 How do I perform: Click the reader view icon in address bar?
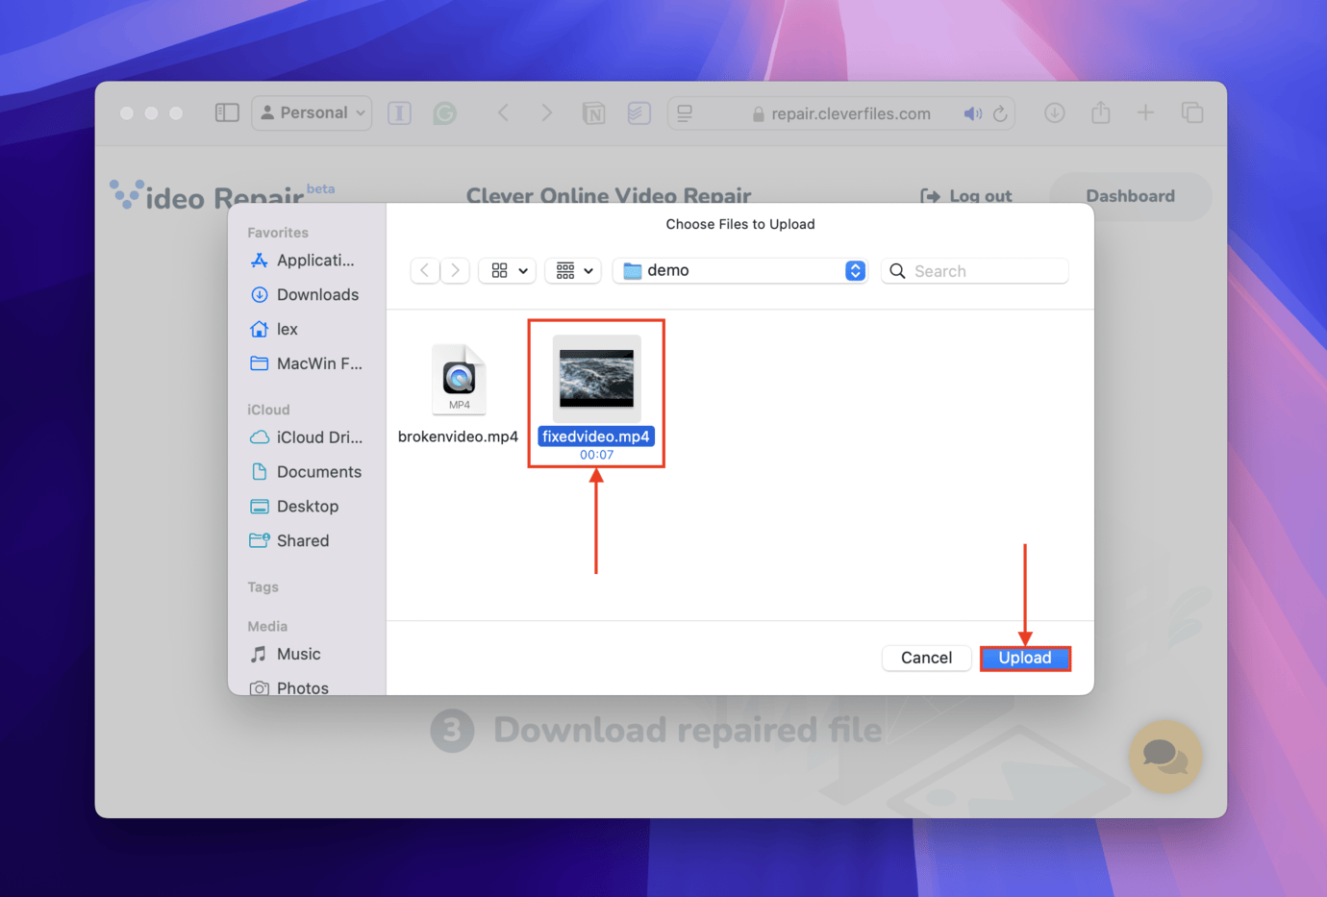pos(685,113)
